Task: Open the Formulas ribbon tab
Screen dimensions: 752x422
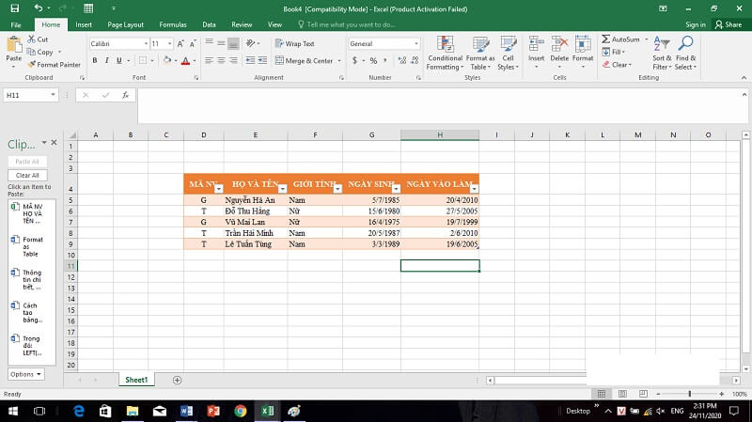Action: (172, 24)
